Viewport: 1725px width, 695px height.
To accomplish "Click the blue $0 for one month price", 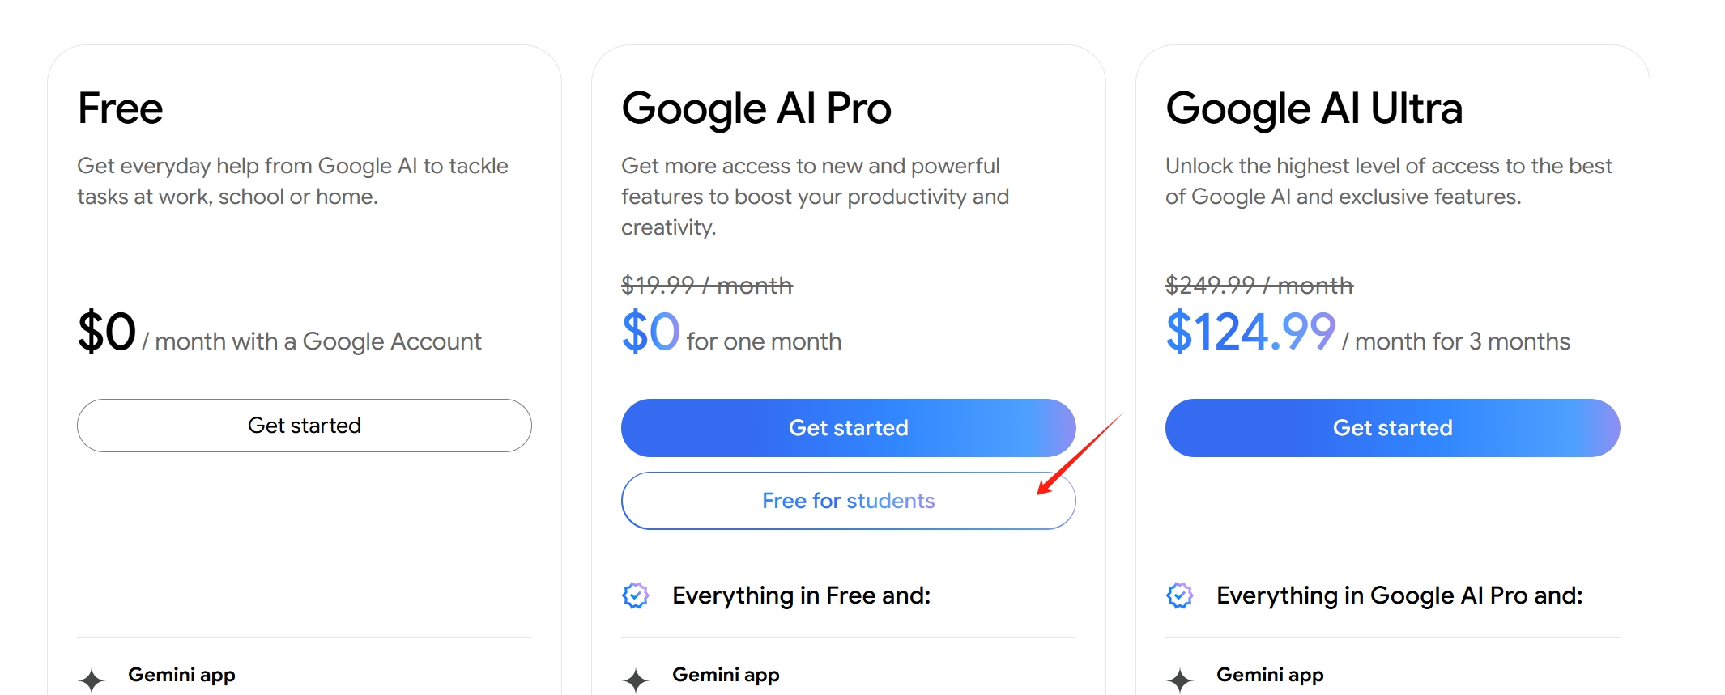I will point(650,333).
